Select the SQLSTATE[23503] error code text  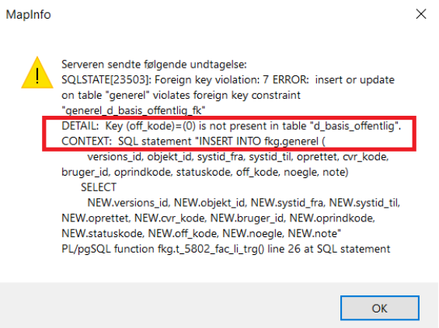coord(106,80)
